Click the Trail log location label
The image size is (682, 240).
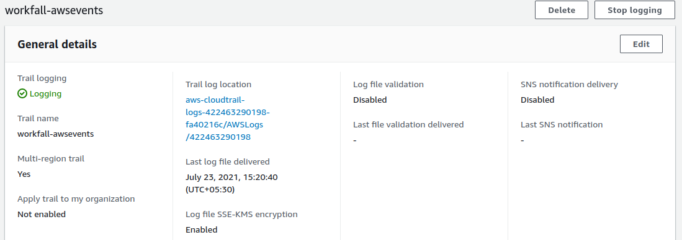[218, 85]
